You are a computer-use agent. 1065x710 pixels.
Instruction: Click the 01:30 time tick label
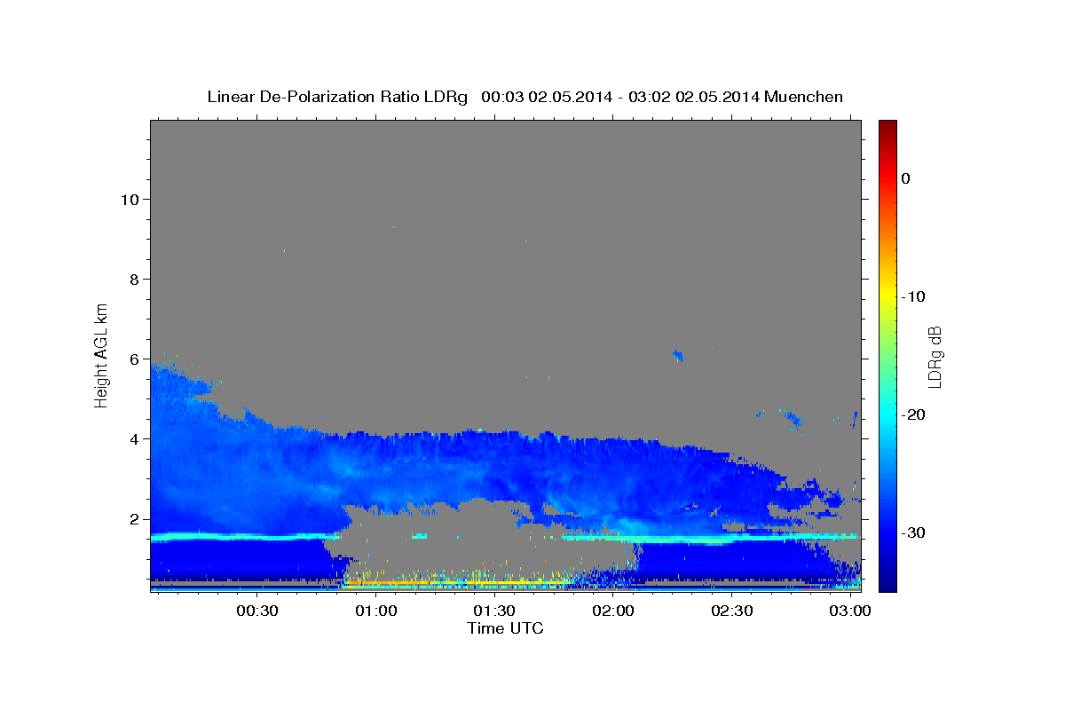[x=494, y=611]
